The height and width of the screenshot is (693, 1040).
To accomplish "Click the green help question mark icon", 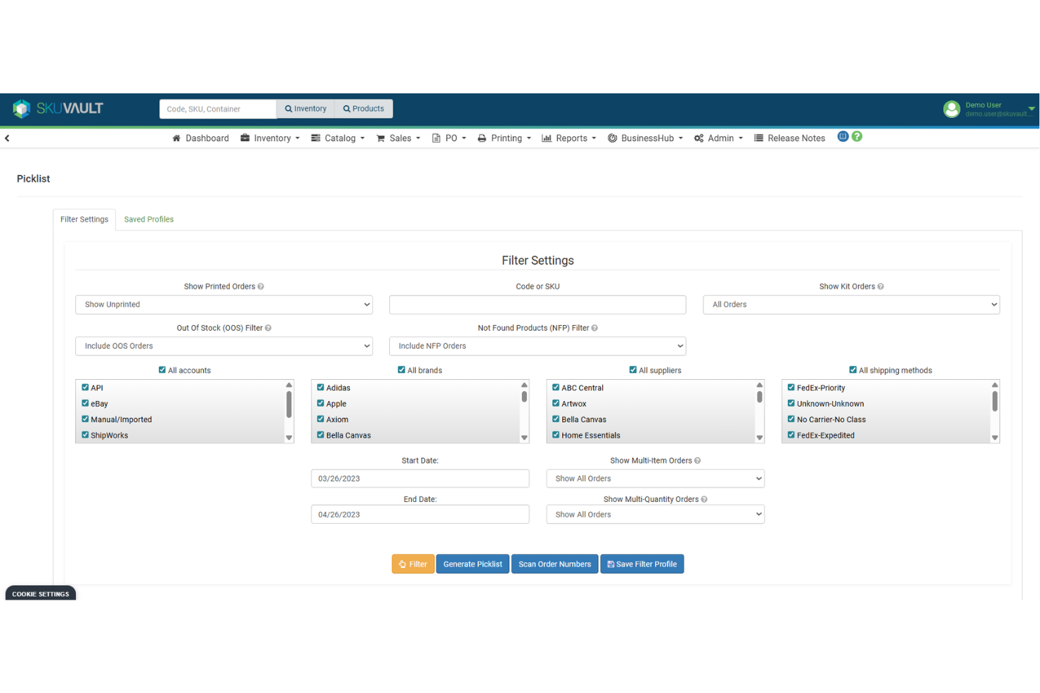I will (857, 136).
